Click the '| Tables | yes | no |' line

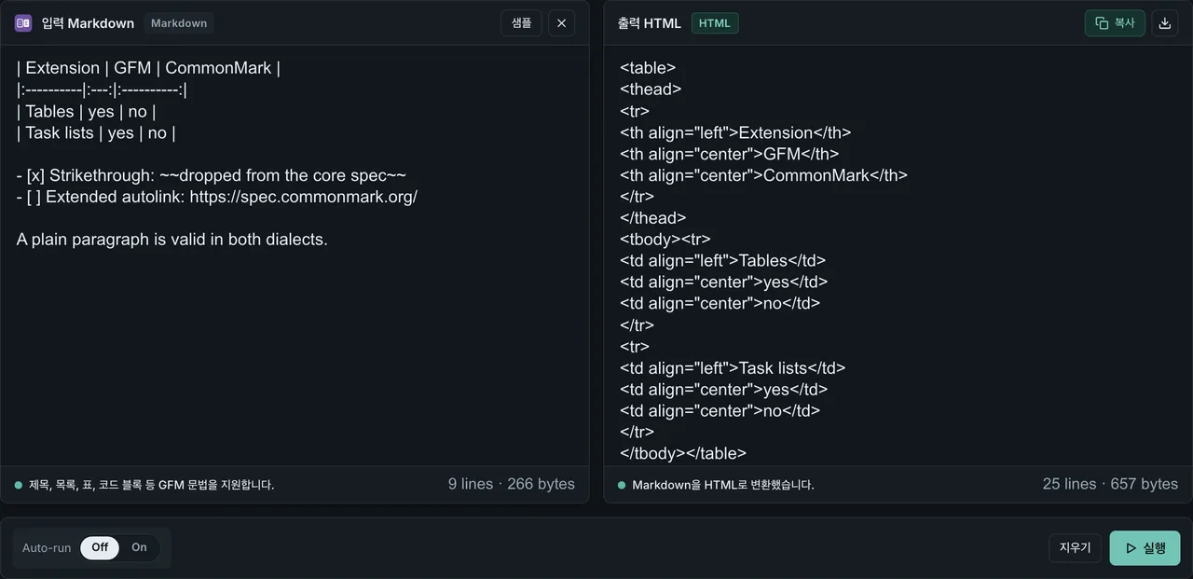coord(86,111)
